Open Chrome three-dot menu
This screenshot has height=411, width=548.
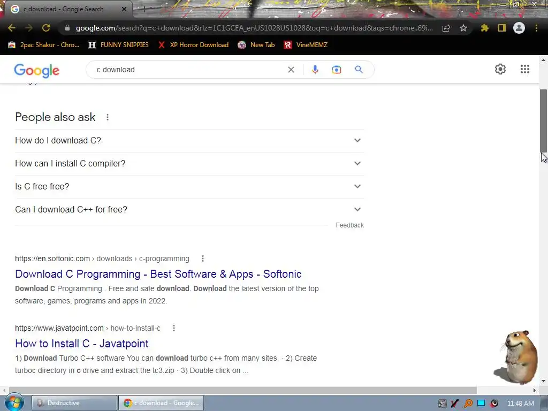pyautogui.click(x=536, y=28)
